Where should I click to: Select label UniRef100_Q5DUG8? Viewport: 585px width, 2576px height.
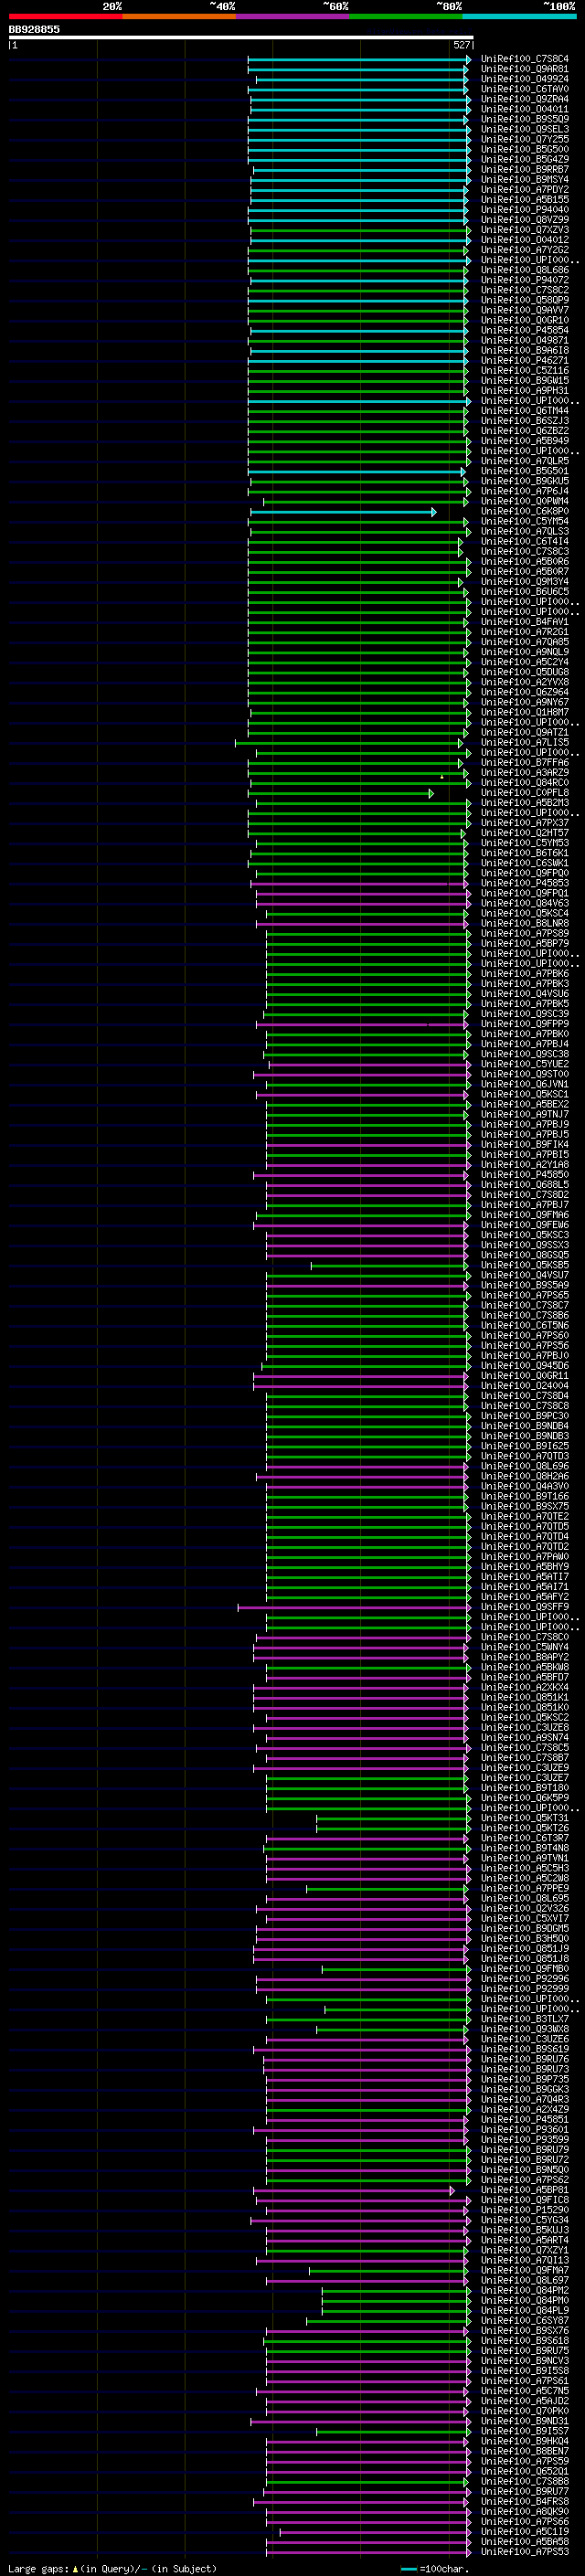(x=524, y=672)
